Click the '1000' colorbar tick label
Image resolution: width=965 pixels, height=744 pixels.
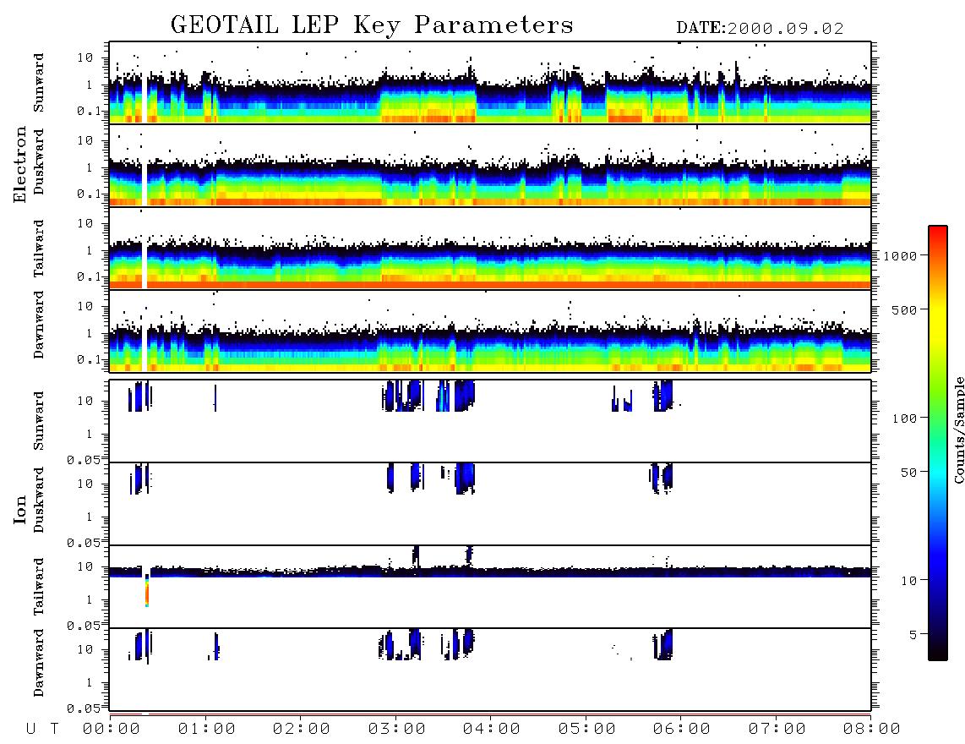(901, 255)
